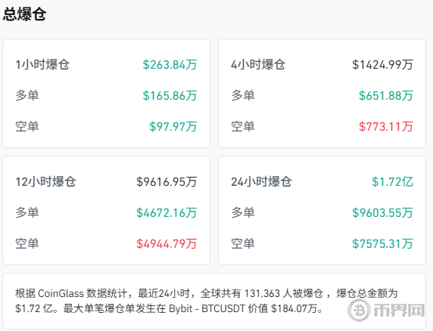Screen dimensions: 433x331
Task: Select the 12小时爆仓 label
Action: click(45, 182)
